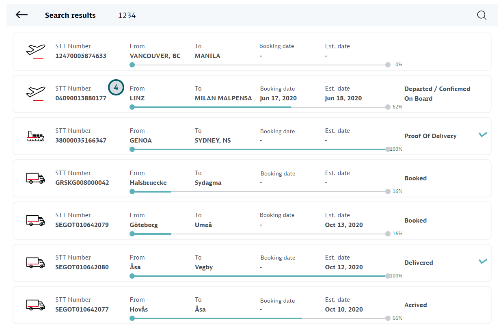This screenshot has height=327, width=503.
Task: Select shipment SEGOT010642080
Action: [82, 267]
